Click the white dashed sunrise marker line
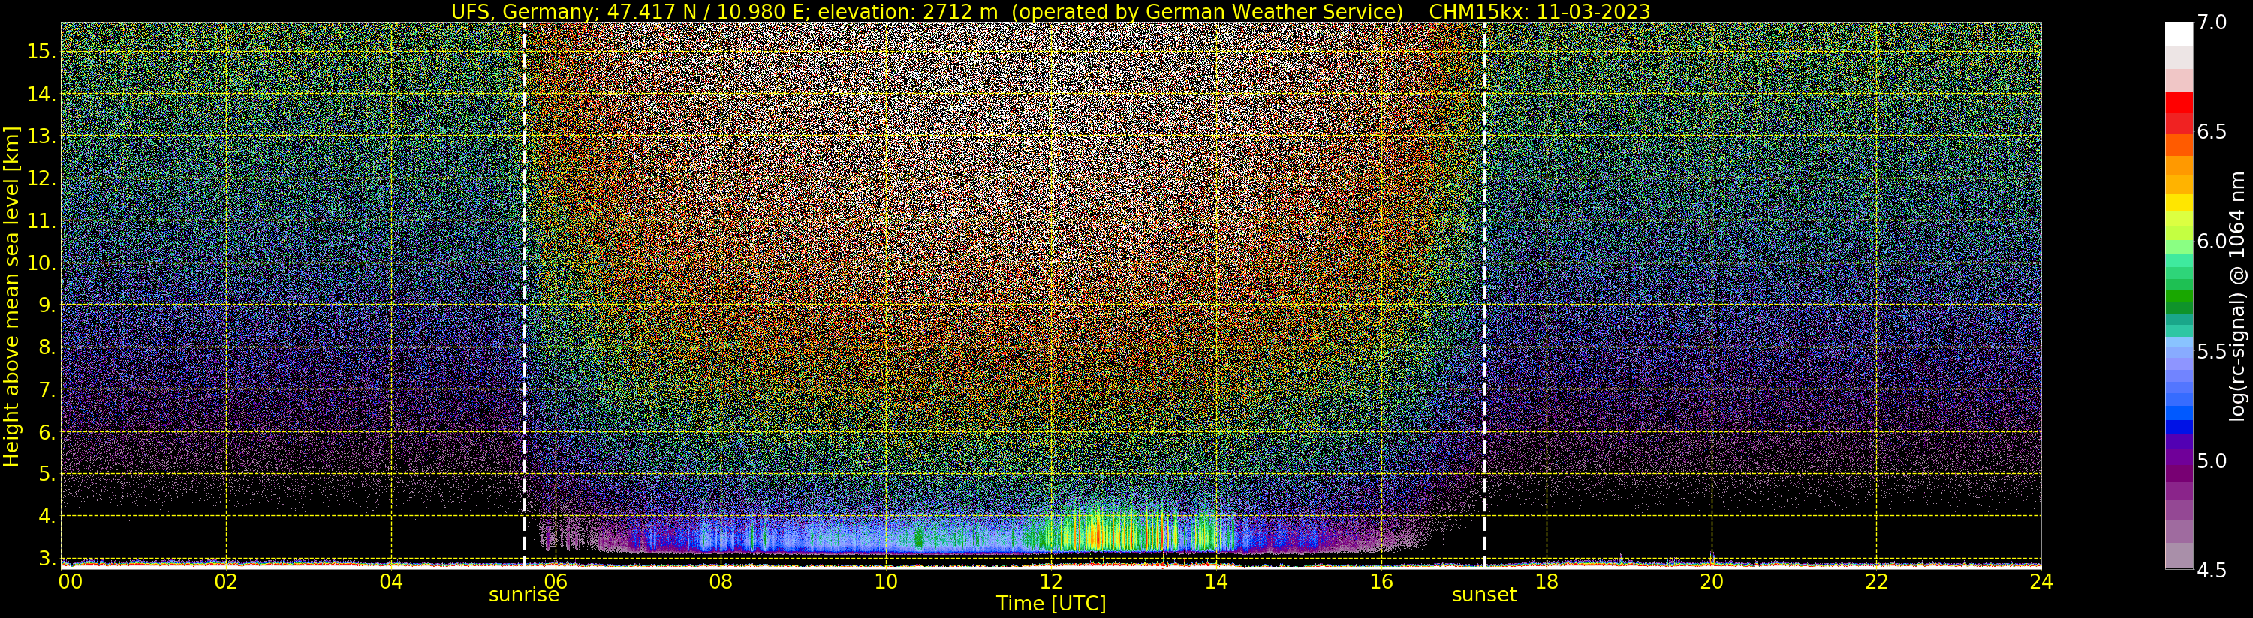Image resolution: width=2253 pixels, height=618 pixels. [524, 295]
